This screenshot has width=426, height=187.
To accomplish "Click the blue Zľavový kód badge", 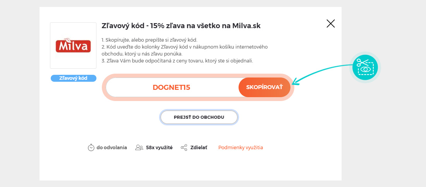I will (x=73, y=78).
